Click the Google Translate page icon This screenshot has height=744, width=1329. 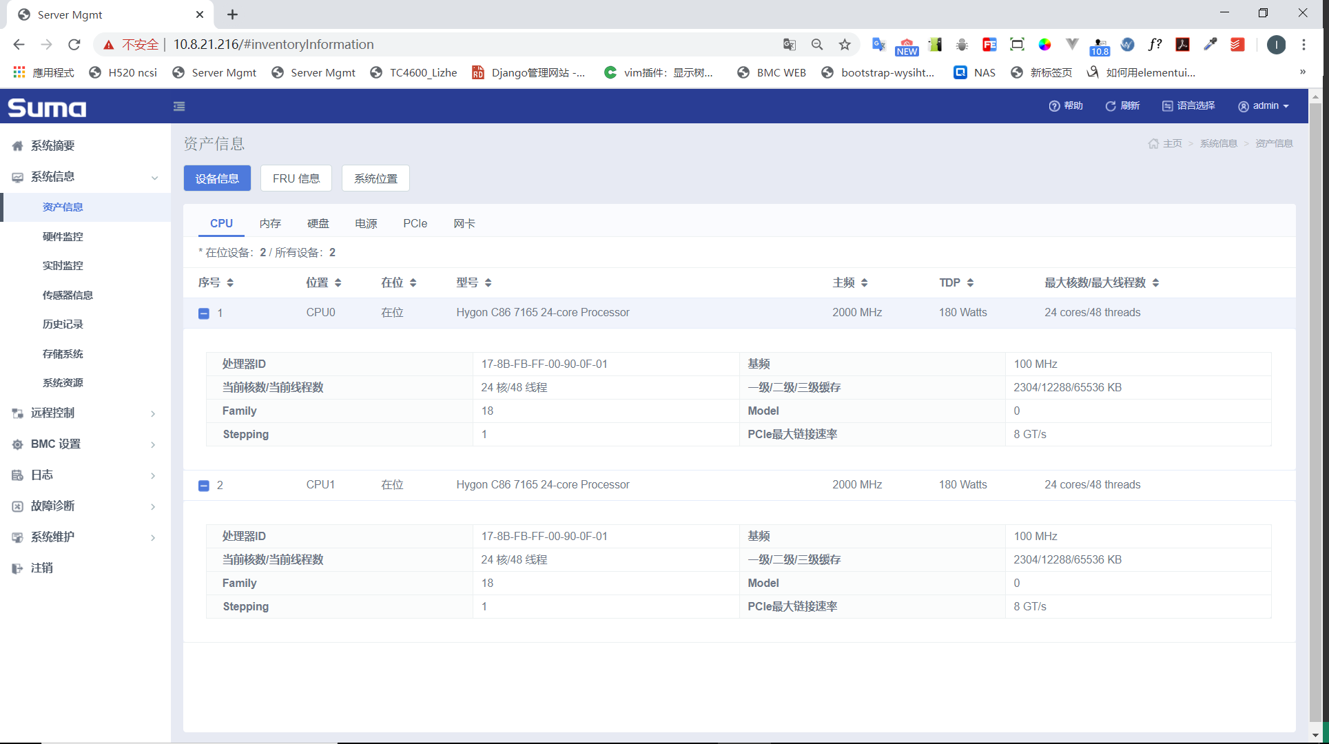[x=790, y=45]
